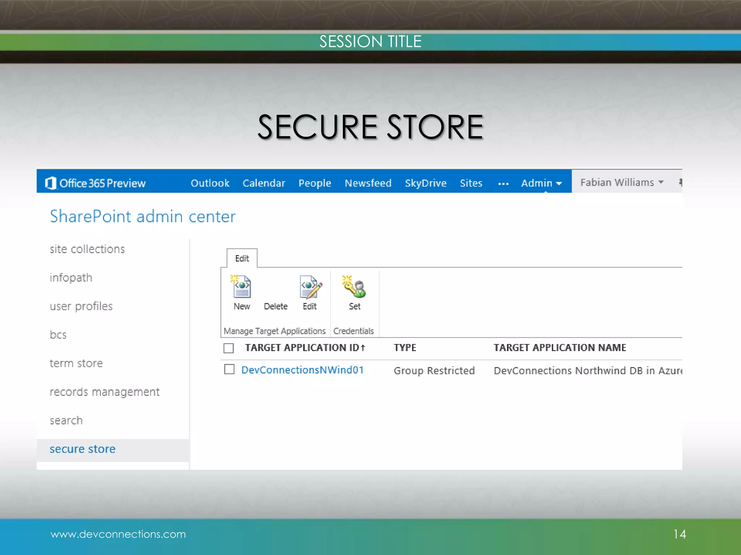Open the infopath settings page
The width and height of the screenshot is (741, 555).
point(71,278)
